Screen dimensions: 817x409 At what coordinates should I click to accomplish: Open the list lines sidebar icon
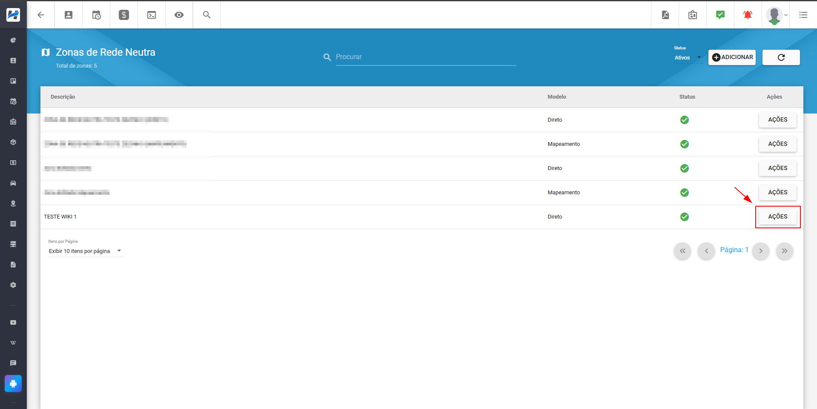click(13, 224)
